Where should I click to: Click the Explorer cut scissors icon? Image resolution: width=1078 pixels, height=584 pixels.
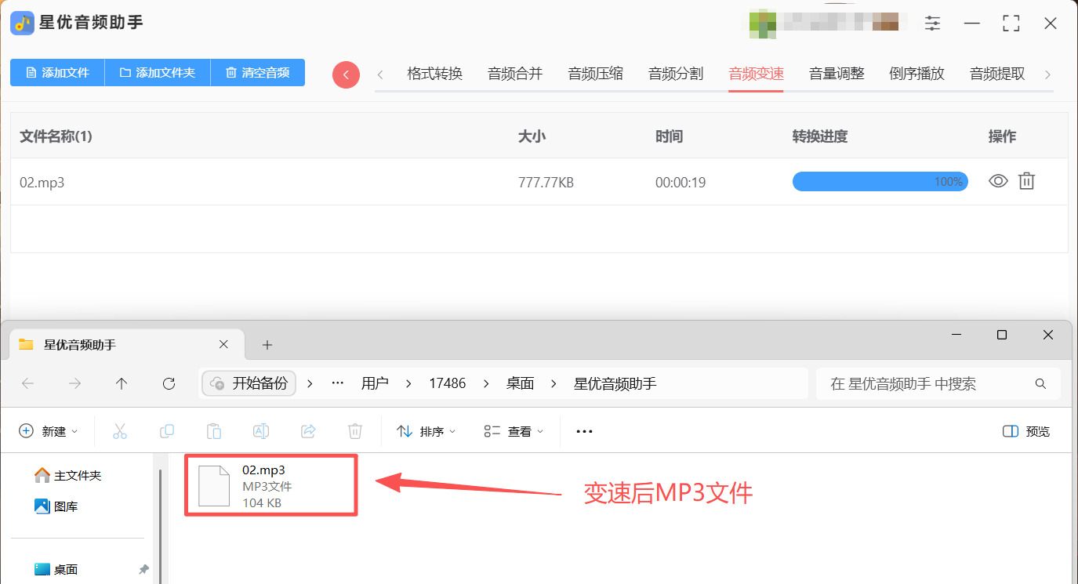[x=120, y=431]
